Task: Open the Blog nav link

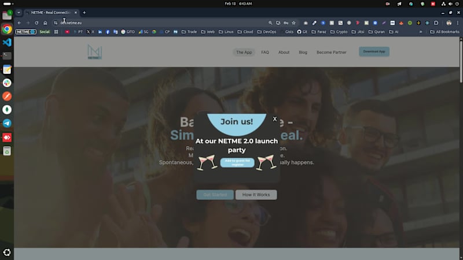Action: click(x=303, y=52)
